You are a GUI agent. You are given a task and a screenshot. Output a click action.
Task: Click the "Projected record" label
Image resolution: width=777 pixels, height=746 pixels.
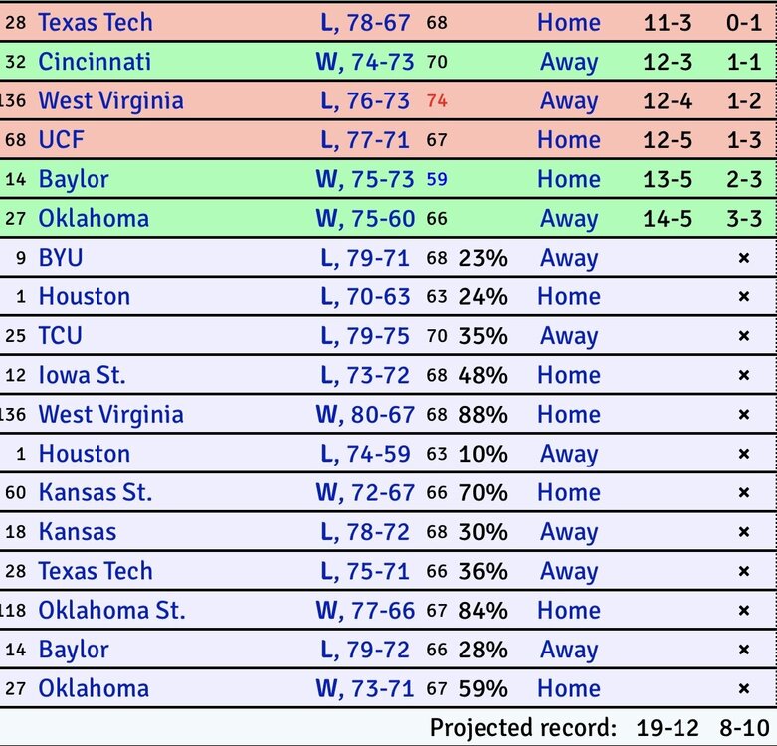[523, 727]
